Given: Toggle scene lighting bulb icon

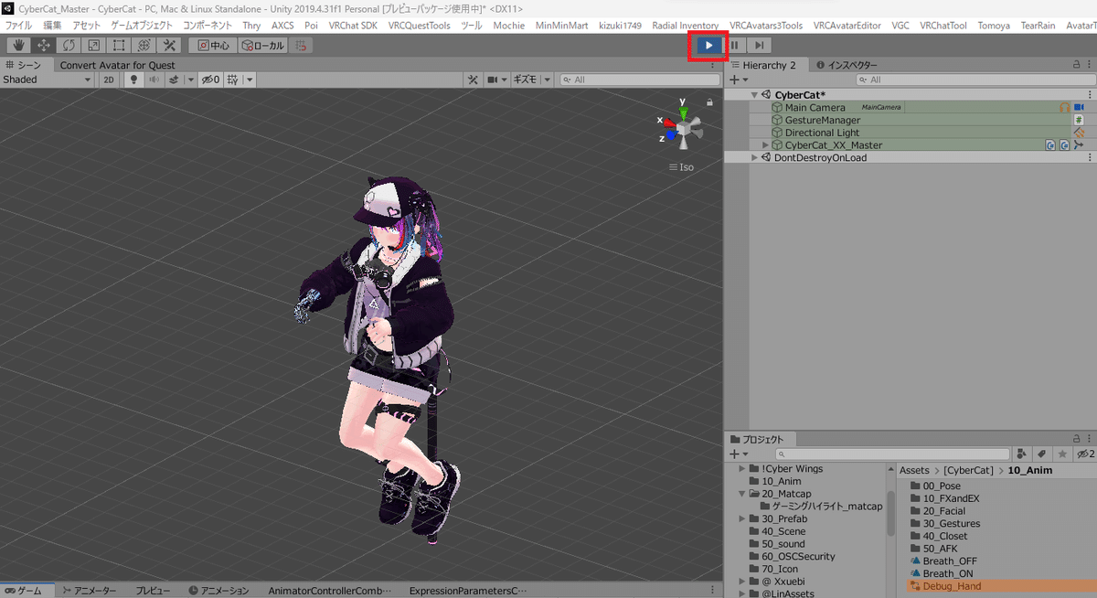Looking at the screenshot, I should point(134,80).
